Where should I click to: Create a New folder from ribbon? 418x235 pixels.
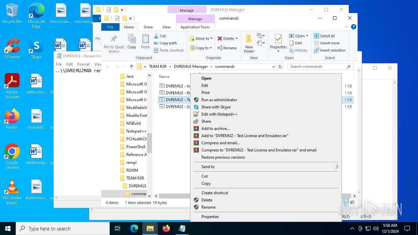(x=249, y=44)
